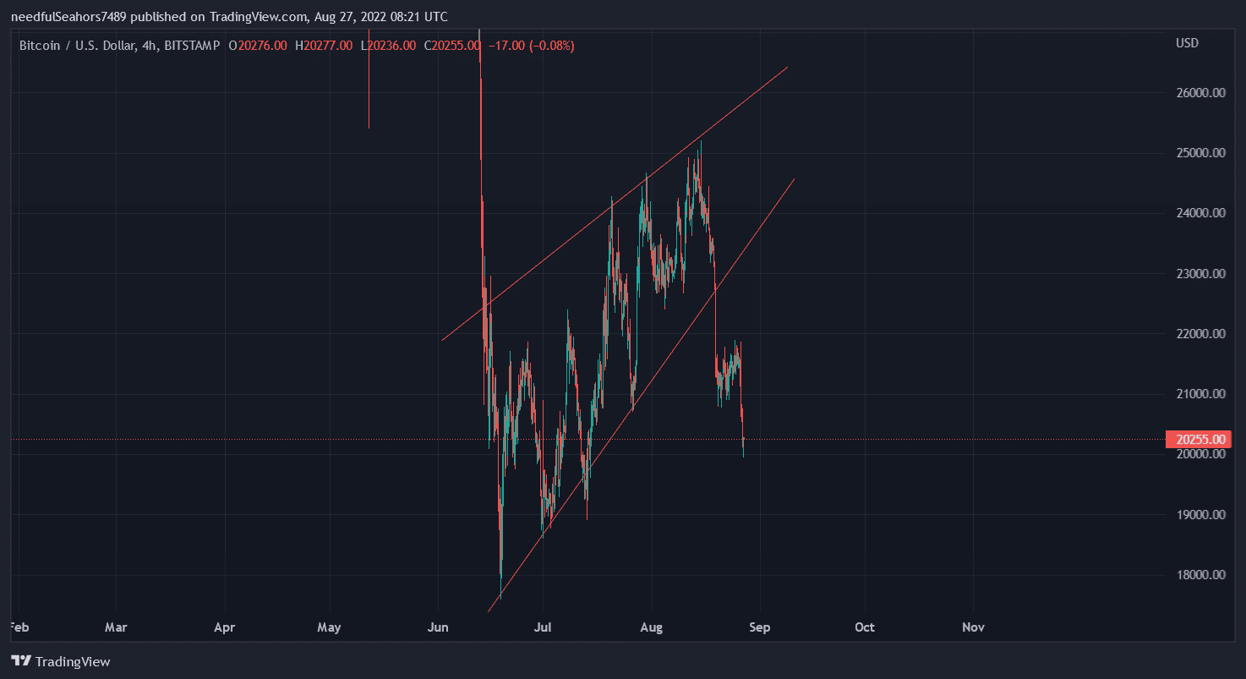Click the high value H20277.00
This screenshot has height=679, width=1246.
point(324,46)
